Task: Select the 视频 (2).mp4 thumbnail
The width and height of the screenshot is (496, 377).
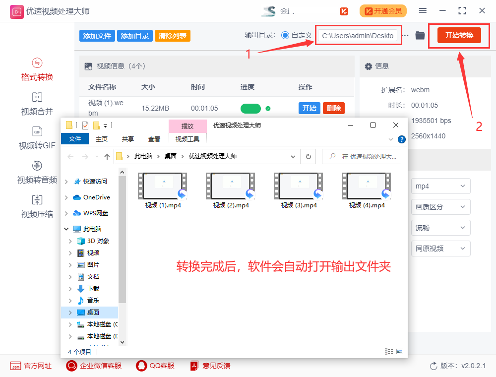Action: point(230,186)
